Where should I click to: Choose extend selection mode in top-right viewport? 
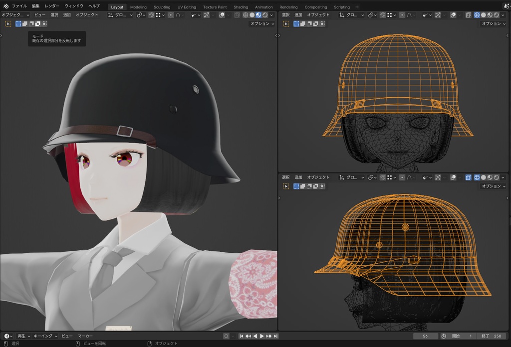[x=303, y=24]
